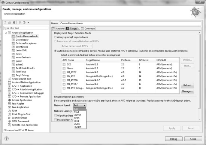Image resolution: width=206 pixels, height=145 pixels.
Task: Click the Downloader configuration icon
Action: (x=13, y=40)
